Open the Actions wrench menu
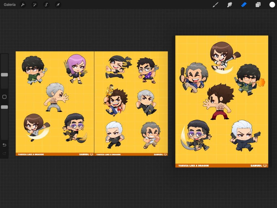 [x=23, y=5]
